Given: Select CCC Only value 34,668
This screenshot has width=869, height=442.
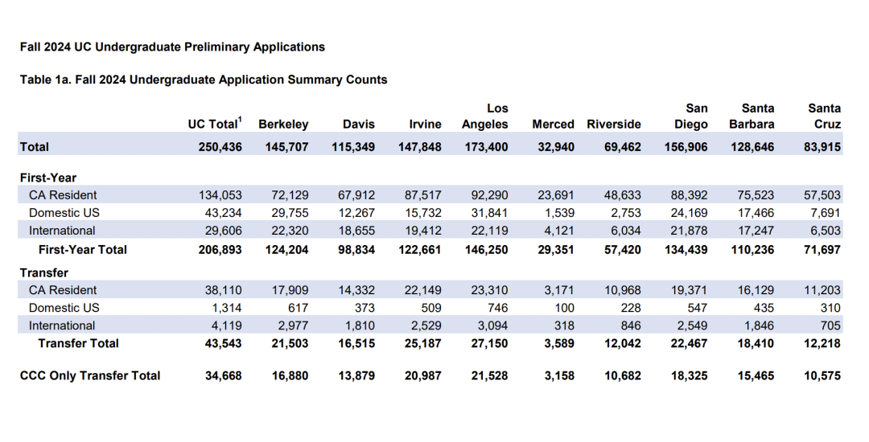Looking at the screenshot, I should [x=224, y=376].
